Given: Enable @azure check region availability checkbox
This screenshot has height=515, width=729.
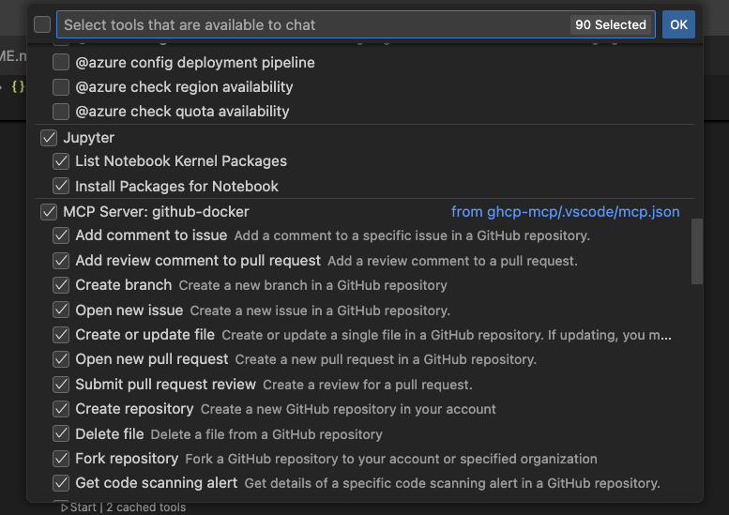Looking at the screenshot, I should tap(61, 87).
